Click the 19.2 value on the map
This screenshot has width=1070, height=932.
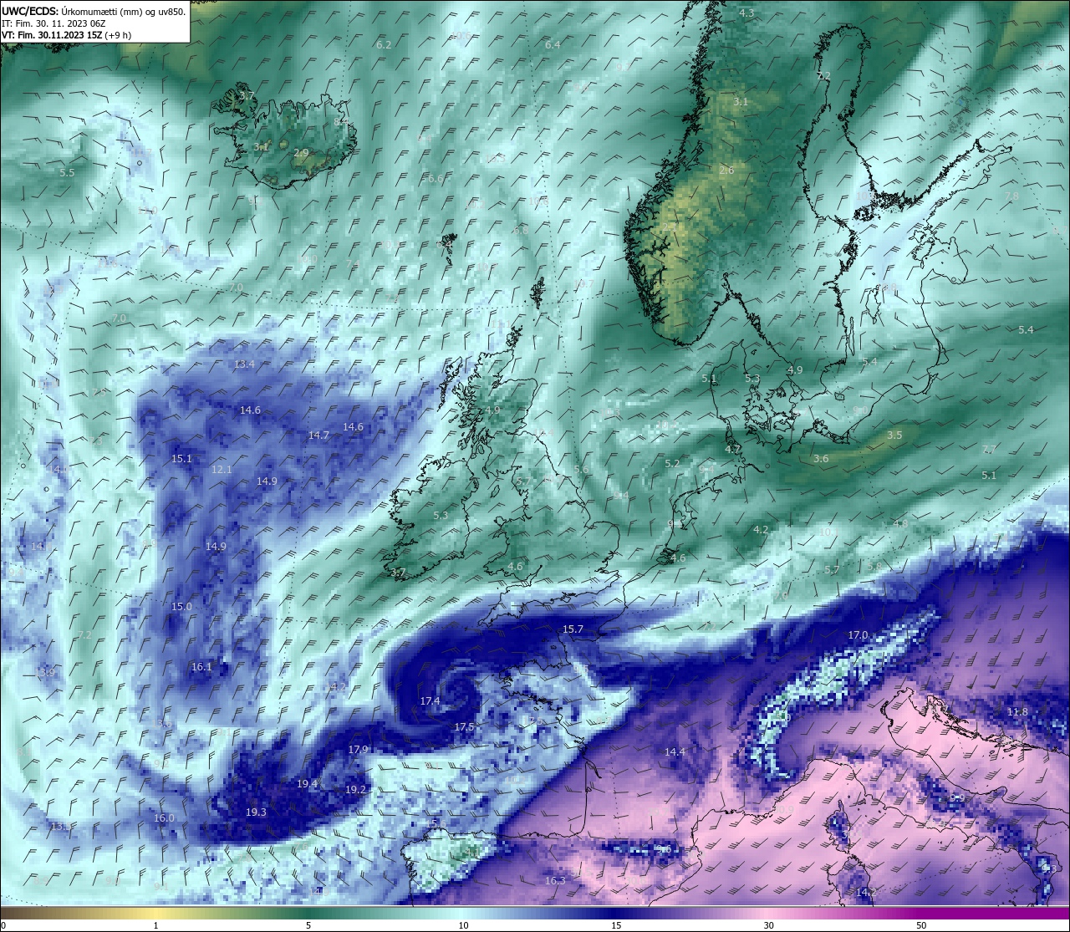[x=355, y=789]
